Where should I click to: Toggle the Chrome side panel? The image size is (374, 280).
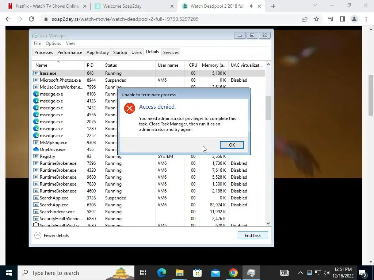[x=343, y=19]
